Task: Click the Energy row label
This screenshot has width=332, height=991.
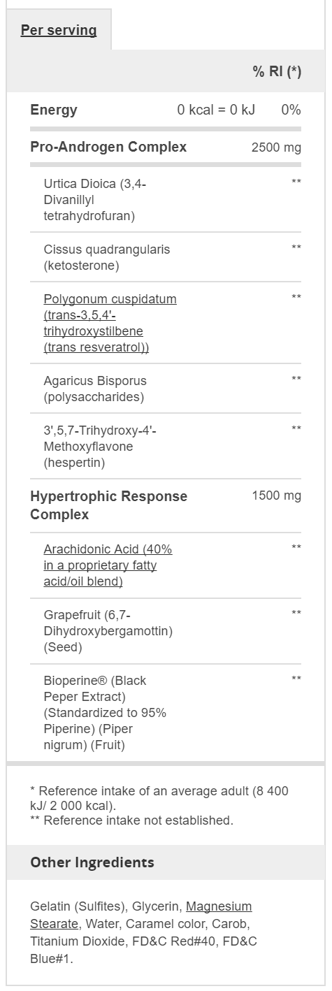Action: (54, 110)
